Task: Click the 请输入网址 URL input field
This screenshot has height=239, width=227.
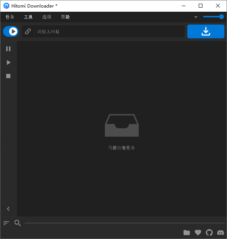Action: coord(109,32)
